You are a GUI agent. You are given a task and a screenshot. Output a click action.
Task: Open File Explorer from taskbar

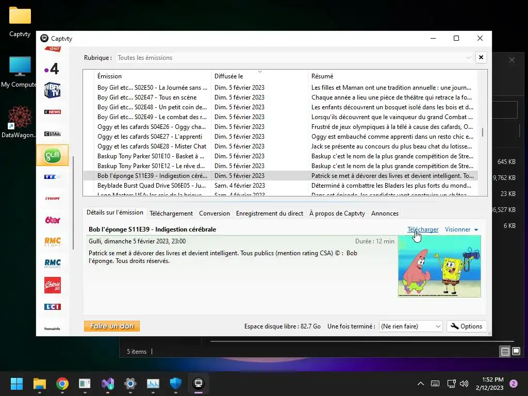pos(39,384)
